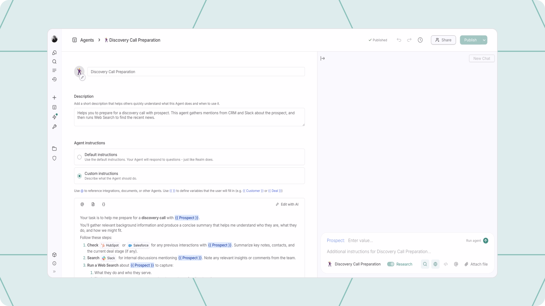The height and width of the screenshot is (306, 545).
Task: Click the web search globe icon
Action: coord(435,264)
